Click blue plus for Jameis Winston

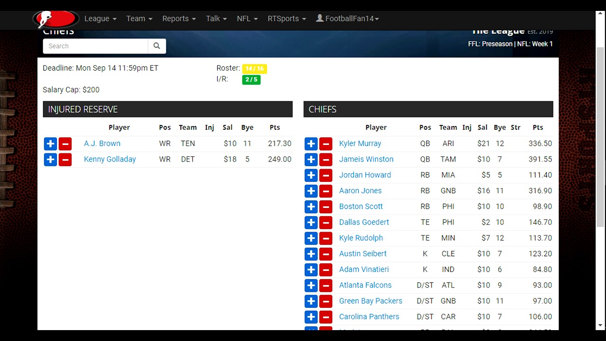coord(311,160)
